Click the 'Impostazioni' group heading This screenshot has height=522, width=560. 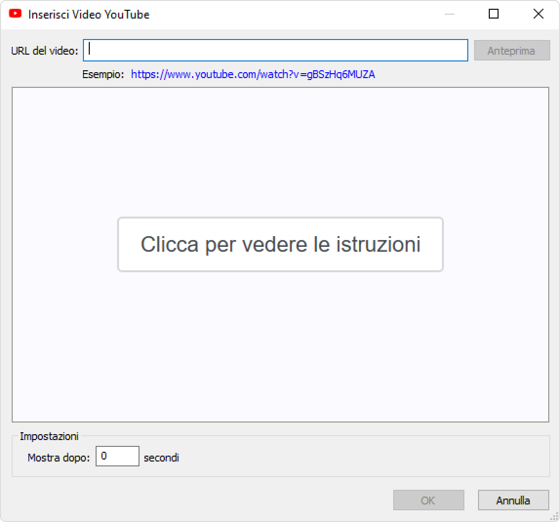(x=49, y=436)
